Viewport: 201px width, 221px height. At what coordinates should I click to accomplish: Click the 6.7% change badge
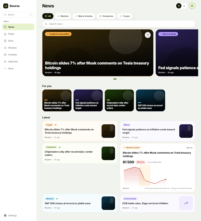(x=141, y=162)
